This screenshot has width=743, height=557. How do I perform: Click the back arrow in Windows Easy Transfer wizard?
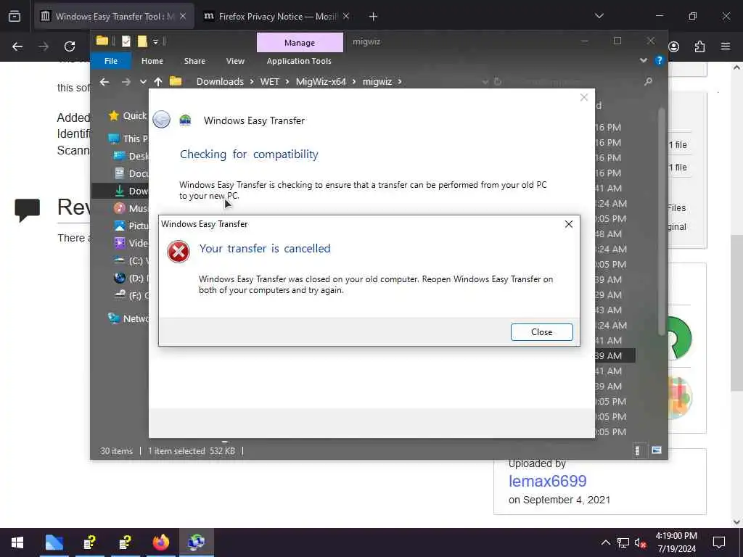(162, 120)
